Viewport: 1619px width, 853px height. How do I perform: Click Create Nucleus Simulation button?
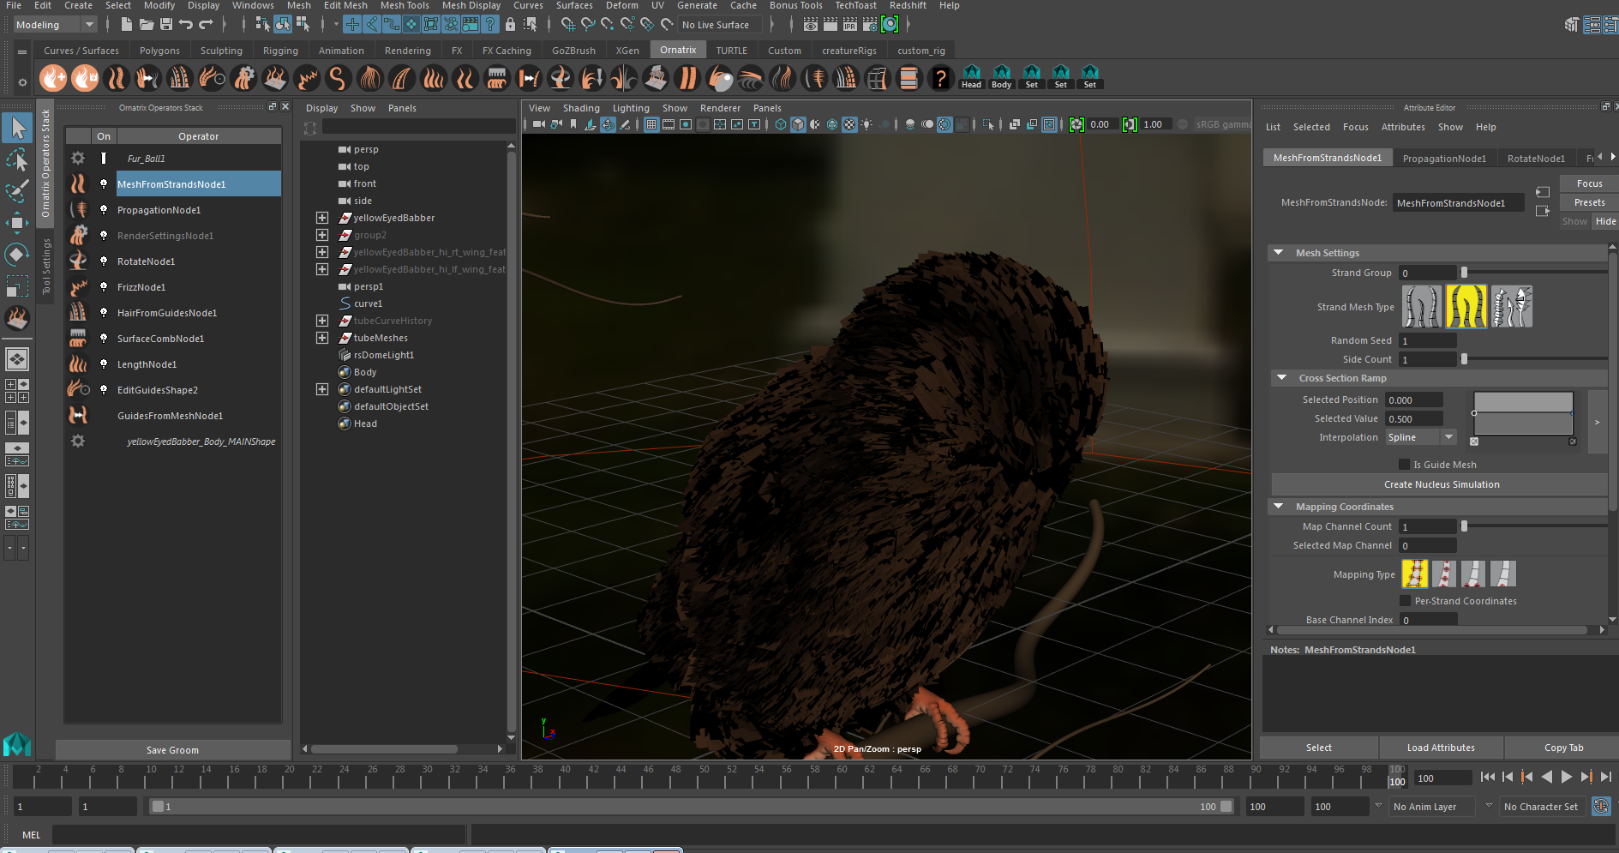[x=1441, y=484]
